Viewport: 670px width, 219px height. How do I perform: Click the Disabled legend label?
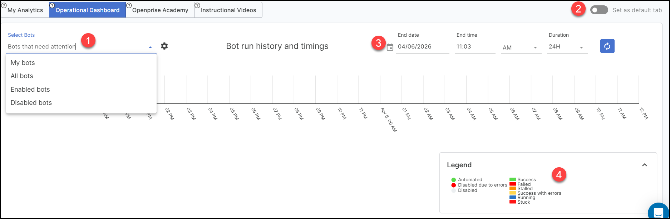click(468, 190)
